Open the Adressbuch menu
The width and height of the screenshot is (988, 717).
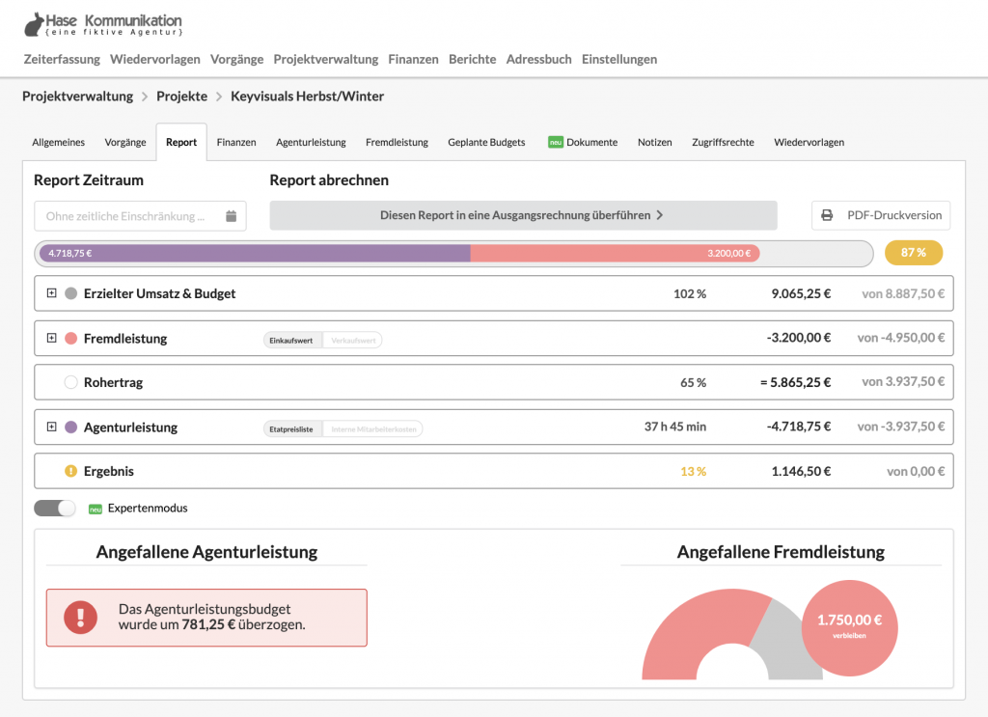[x=538, y=59]
